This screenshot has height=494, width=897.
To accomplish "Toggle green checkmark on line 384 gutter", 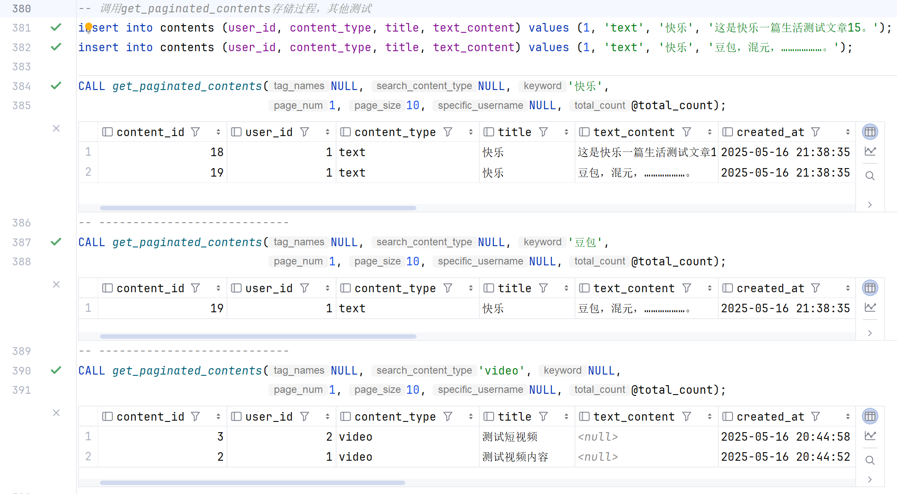I will click(56, 86).
